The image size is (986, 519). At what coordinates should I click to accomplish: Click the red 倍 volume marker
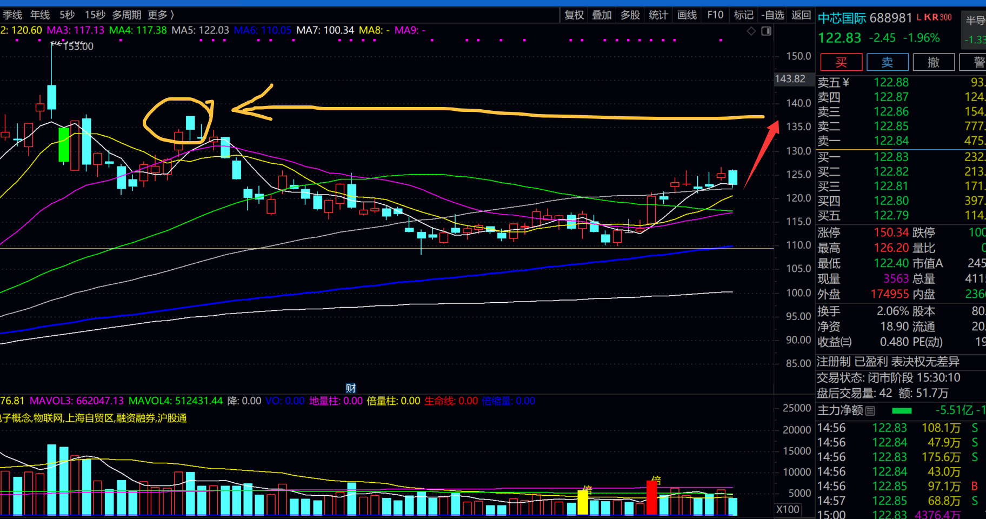[x=656, y=480]
